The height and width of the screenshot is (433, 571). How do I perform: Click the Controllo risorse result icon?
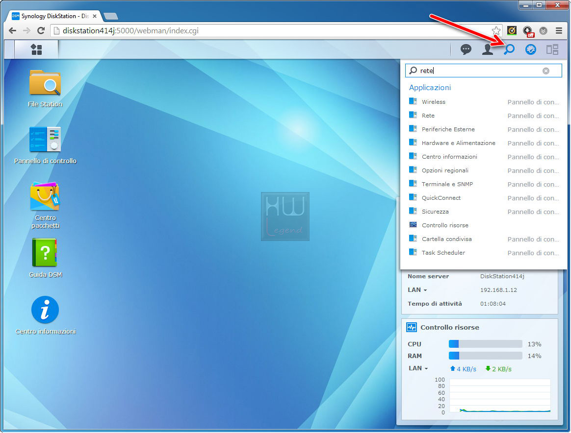tap(413, 225)
